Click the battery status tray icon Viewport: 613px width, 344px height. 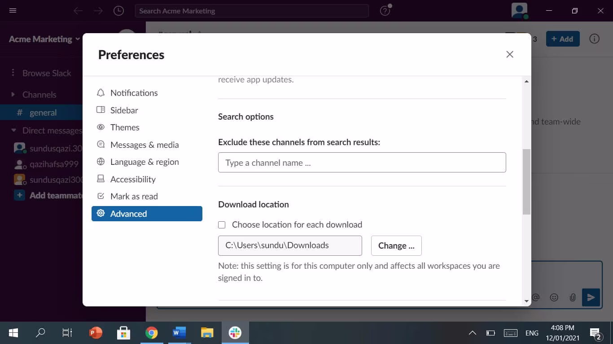[x=490, y=333]
